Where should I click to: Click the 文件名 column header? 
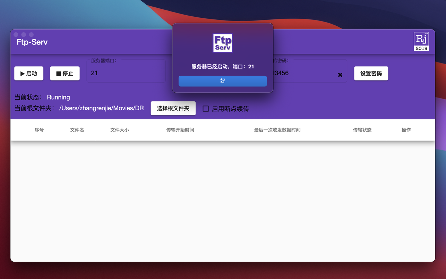(77, 130)
